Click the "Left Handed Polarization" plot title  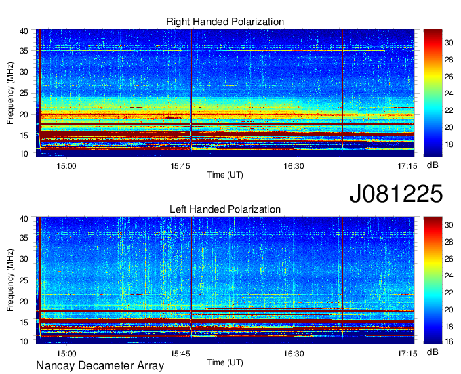coord(225,209)
